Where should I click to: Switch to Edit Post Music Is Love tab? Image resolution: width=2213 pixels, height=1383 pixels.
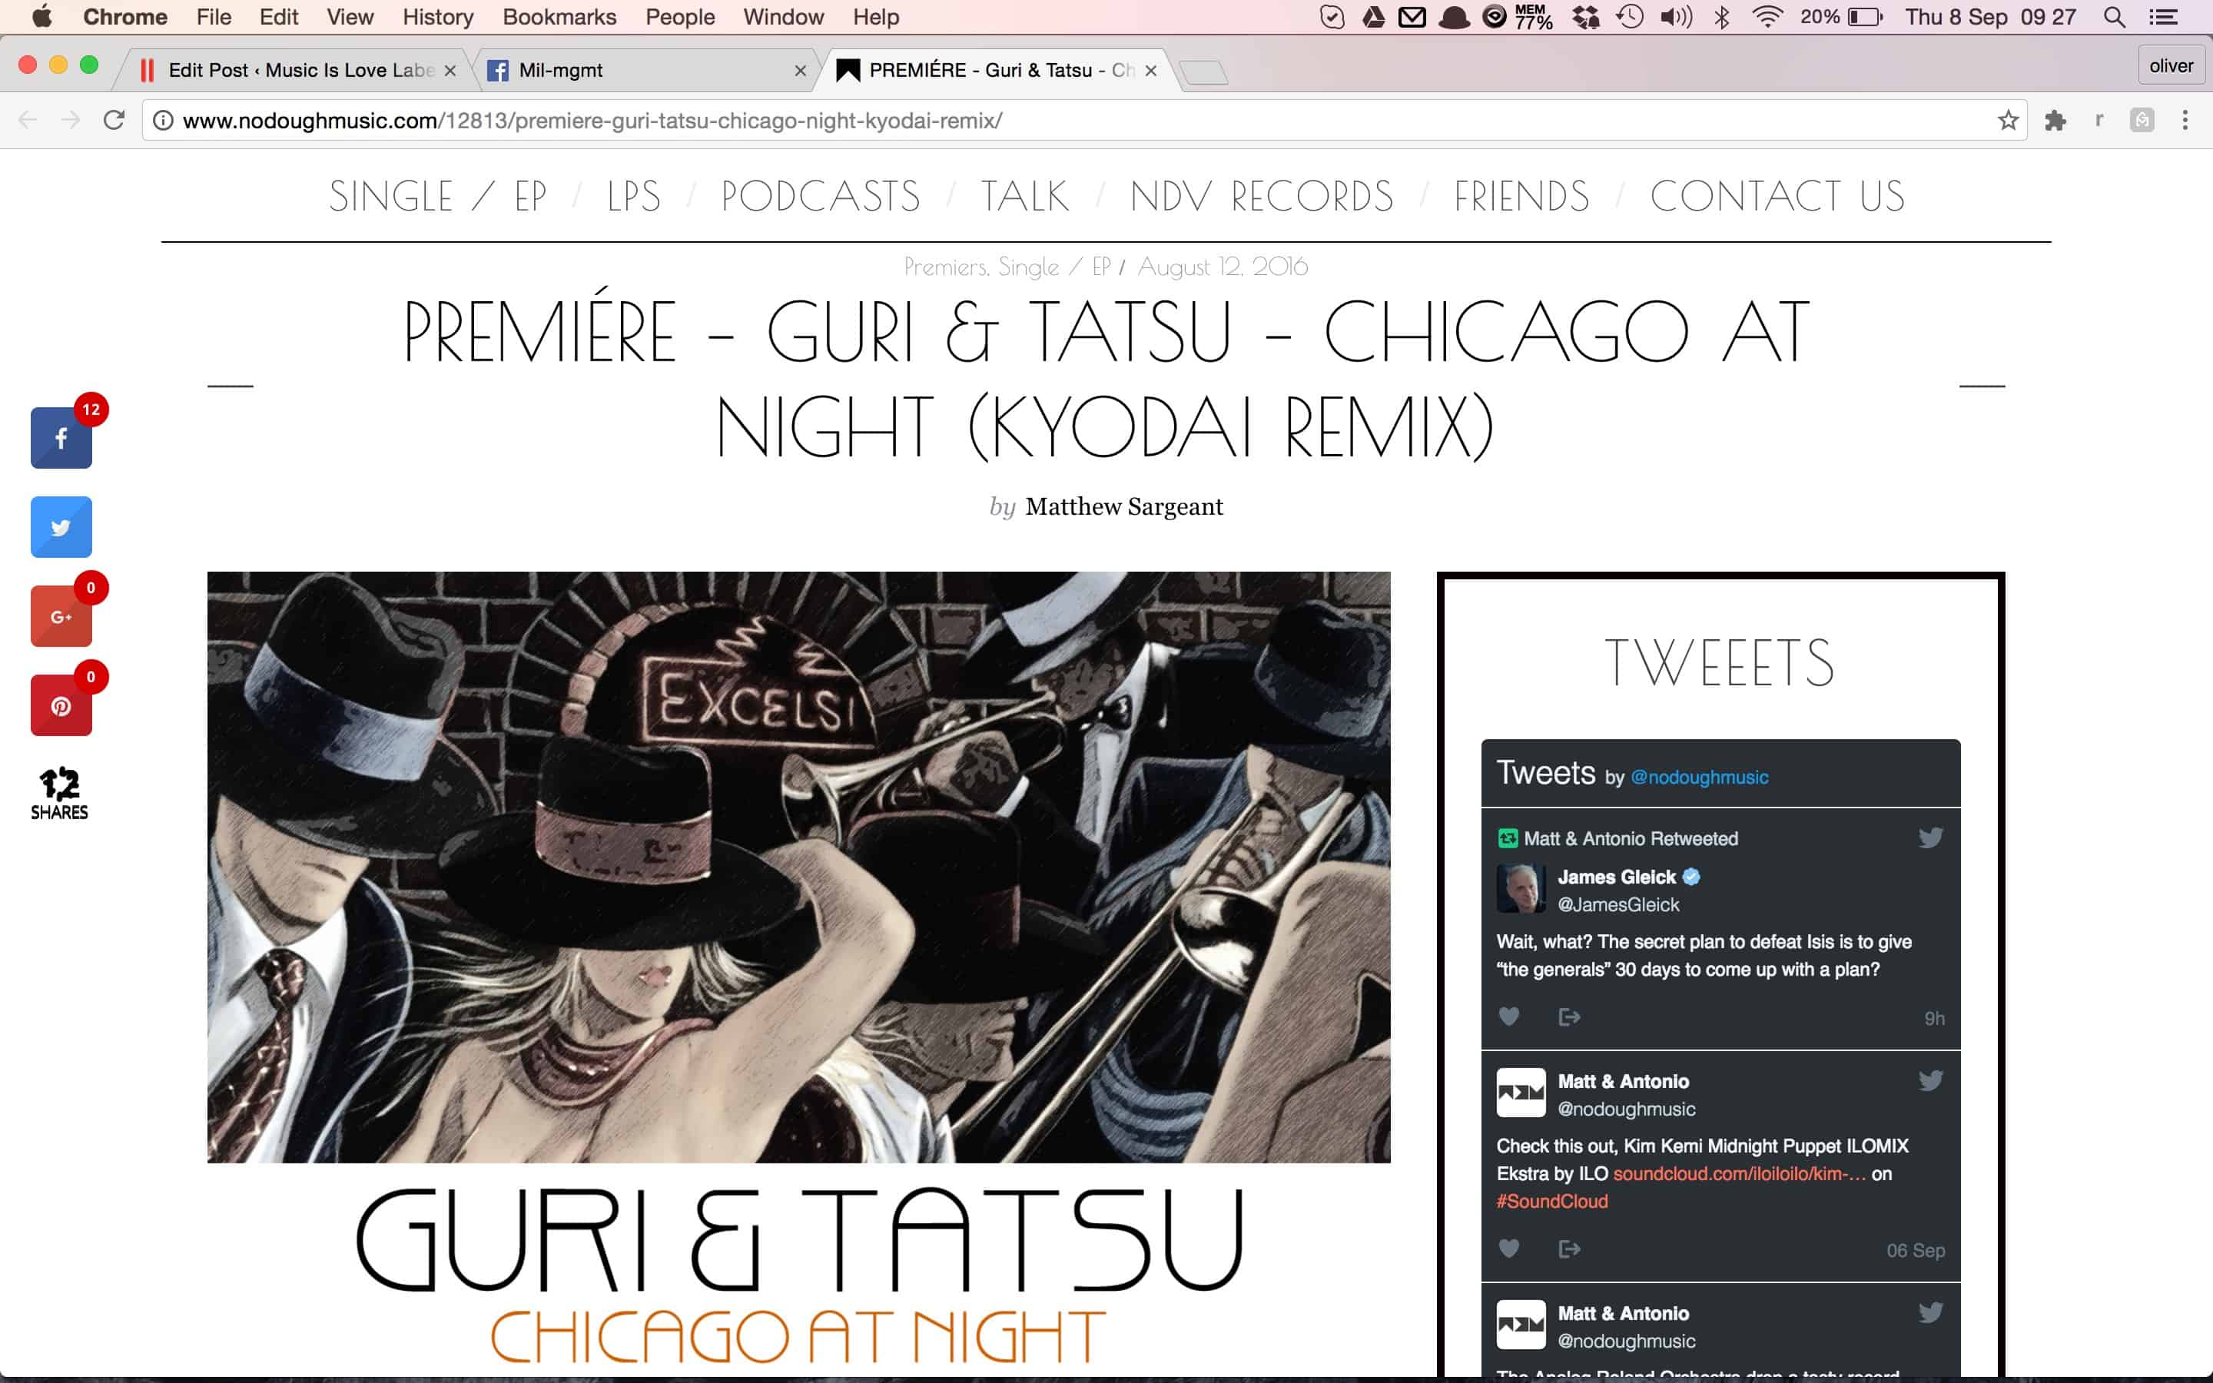tap(293, 71)
